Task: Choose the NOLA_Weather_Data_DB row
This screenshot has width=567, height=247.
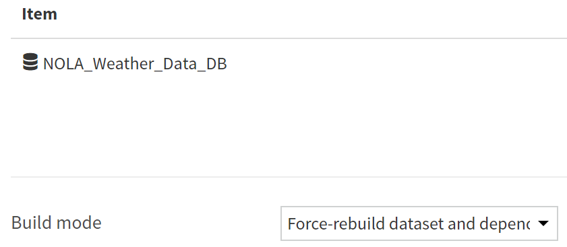Action: (289, 63)
